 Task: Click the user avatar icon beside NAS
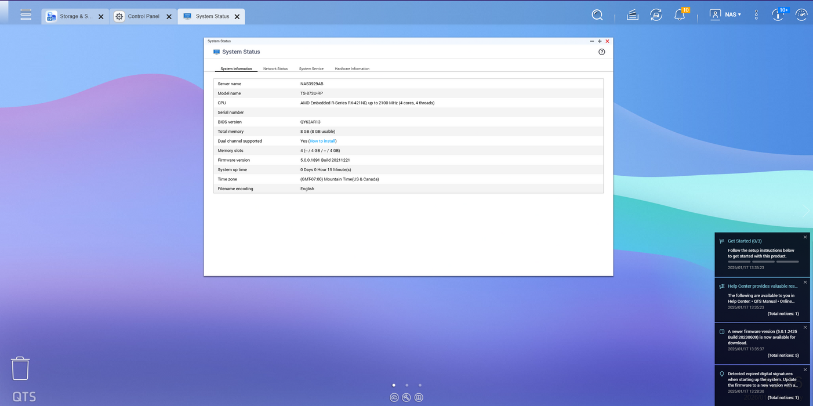[715, 15]
